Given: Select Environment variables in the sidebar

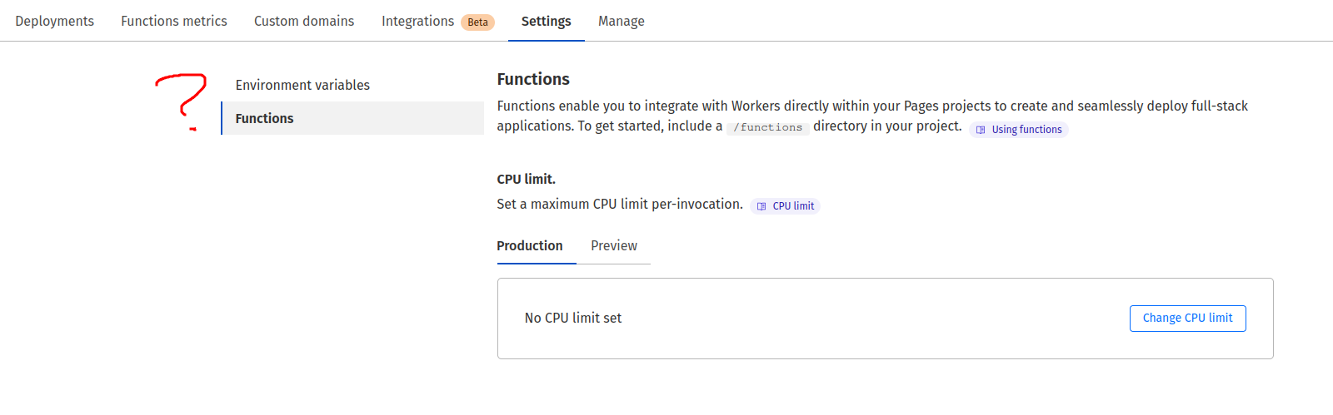Looking at the screenshot, I should point(302,85).
